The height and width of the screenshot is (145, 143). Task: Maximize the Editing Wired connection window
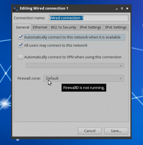(x=122, y=9)
